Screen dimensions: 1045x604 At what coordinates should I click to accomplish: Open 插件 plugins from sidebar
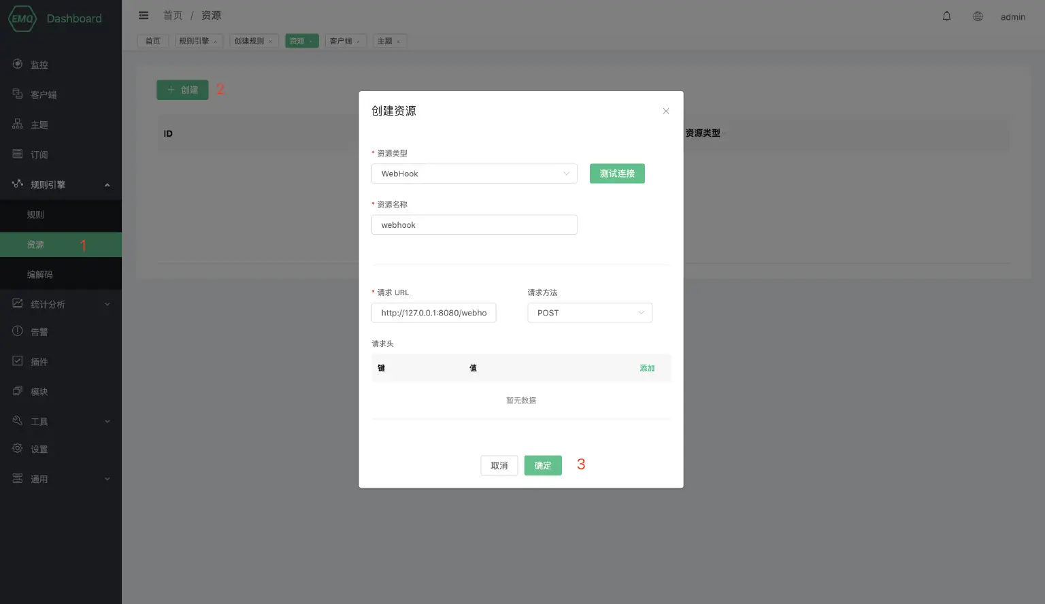click(39, 361)
